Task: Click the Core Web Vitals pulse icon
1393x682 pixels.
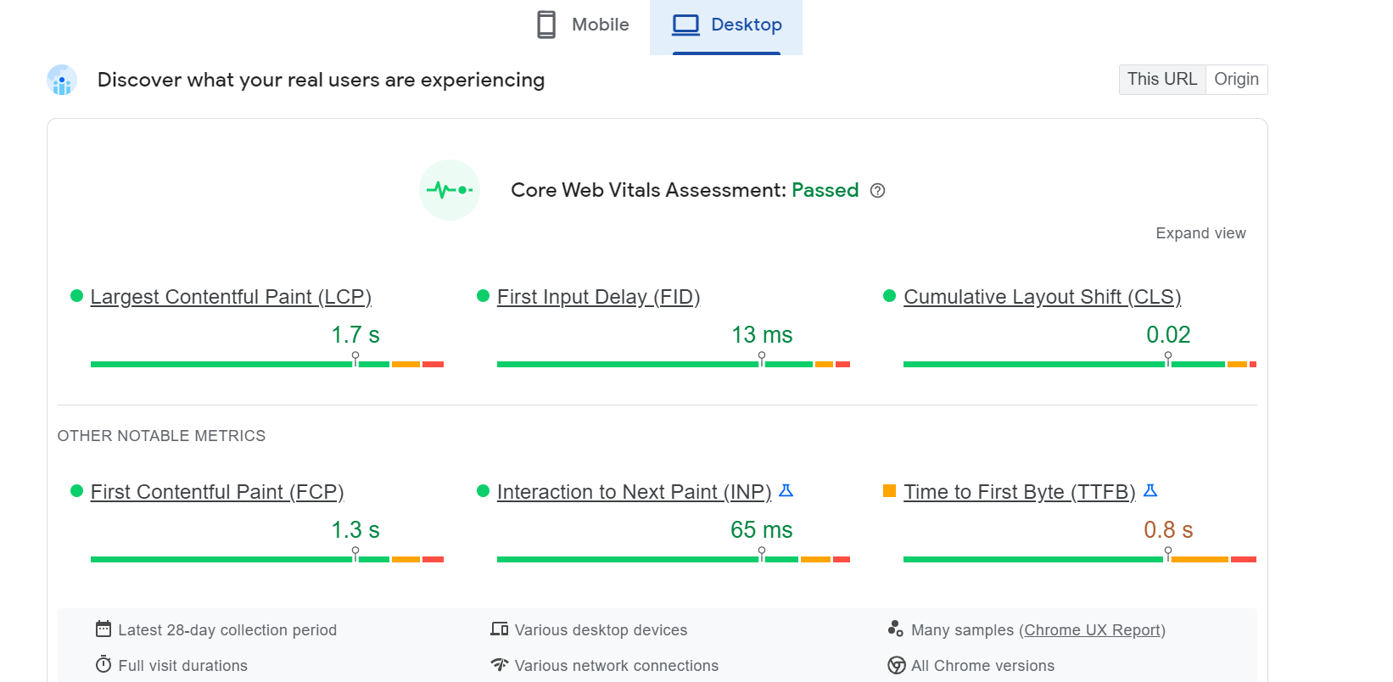Action: 450,190
